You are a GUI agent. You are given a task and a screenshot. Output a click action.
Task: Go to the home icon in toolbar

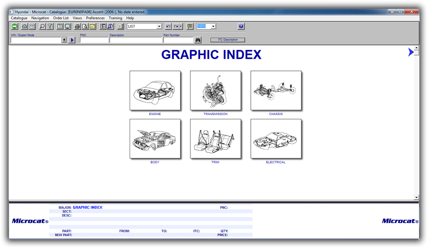pyautogui.click(x=25, y=26)
